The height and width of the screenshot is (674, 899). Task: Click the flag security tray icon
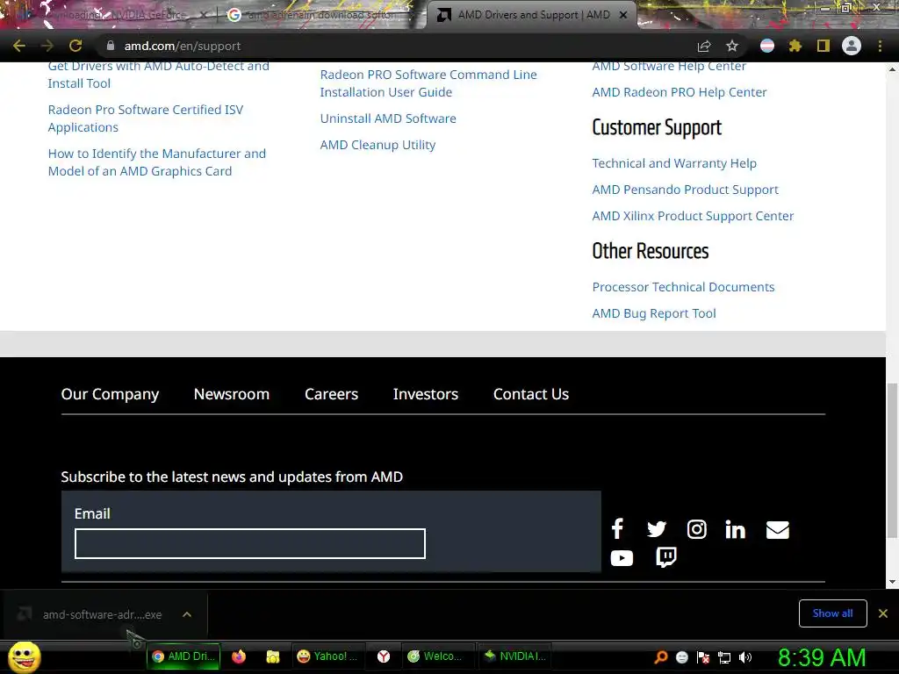(x=703, y=657)
